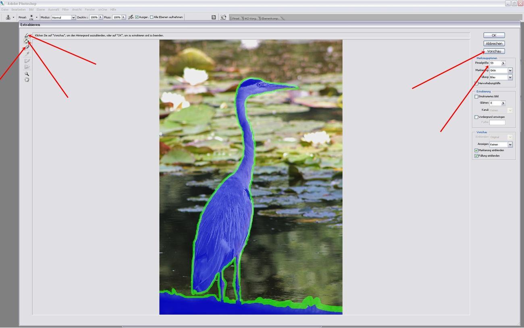Select the Eyedropper tool in Extrahieren
The image size is (524, 328).
pyautogui.click(x=27, y=54)
